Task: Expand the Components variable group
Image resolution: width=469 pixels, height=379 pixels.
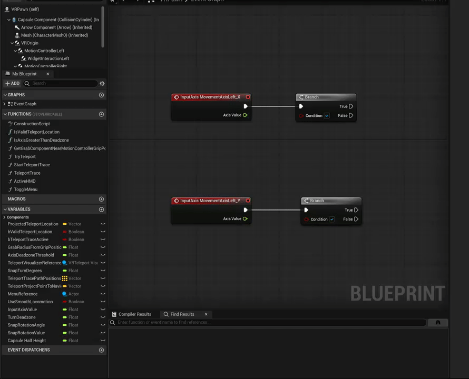Action: pos(4,217)
